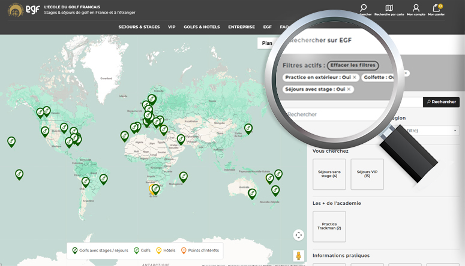This screenshot has height=266, width=465.
Task: Toggle the 'Séjours sans stage (4)' filter
Action: click(329, 174)
